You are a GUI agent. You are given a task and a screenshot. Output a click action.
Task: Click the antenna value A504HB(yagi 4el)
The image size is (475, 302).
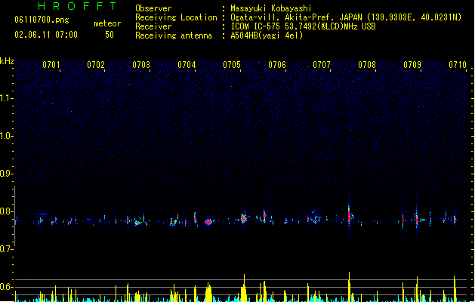[267, 35]
